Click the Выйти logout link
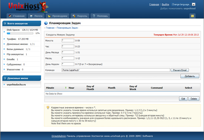The width and height of the screenshot is (204, 140). coord(165,4)
